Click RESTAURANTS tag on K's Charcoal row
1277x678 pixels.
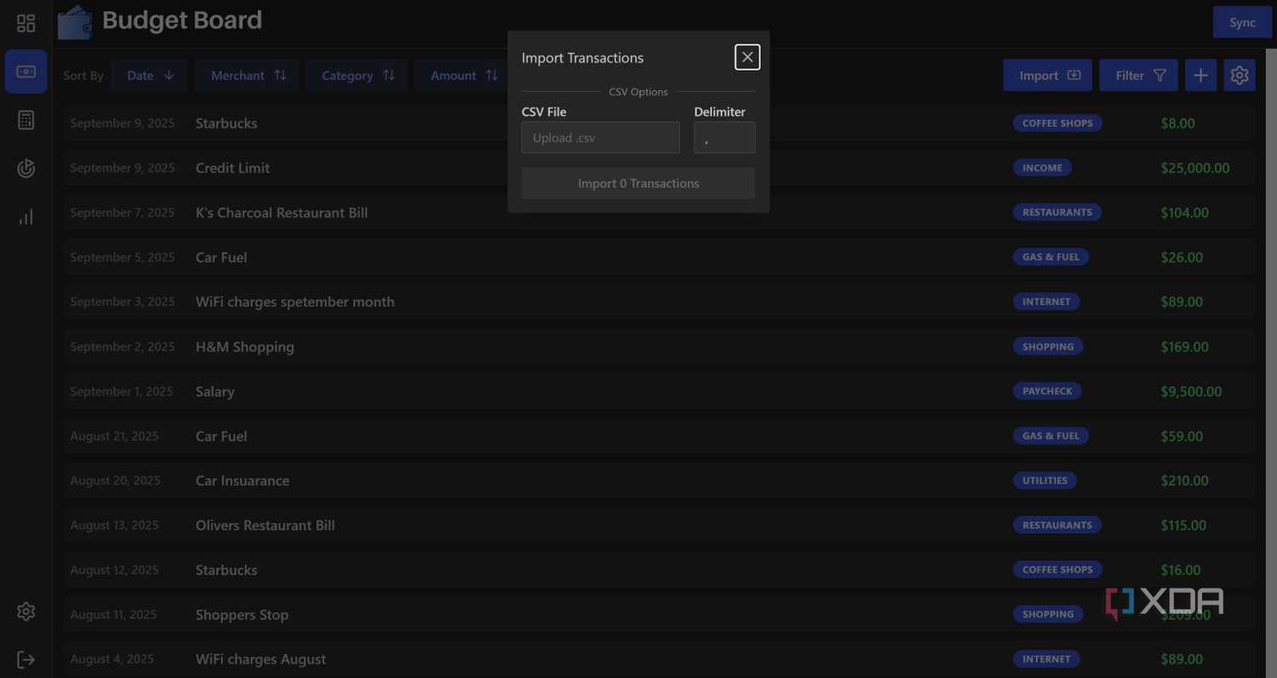1057,212
